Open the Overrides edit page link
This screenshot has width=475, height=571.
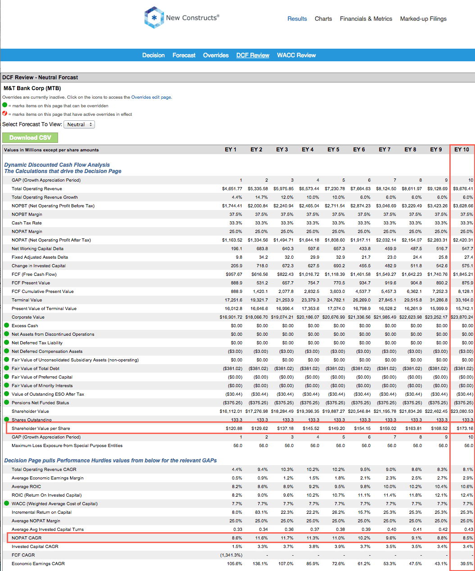tap(151, 97)
